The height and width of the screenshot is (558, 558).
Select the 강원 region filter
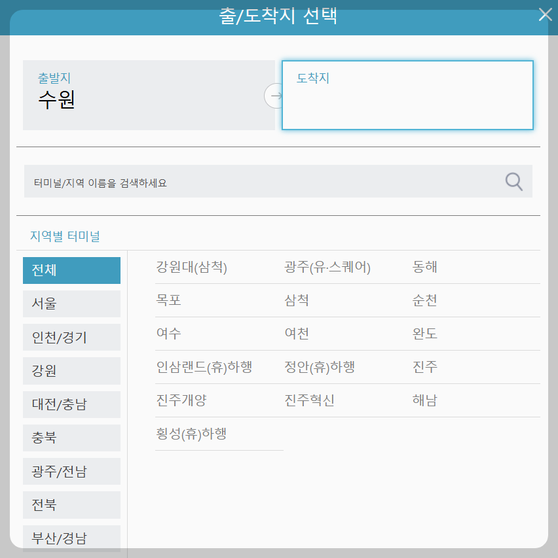[71, 370]
